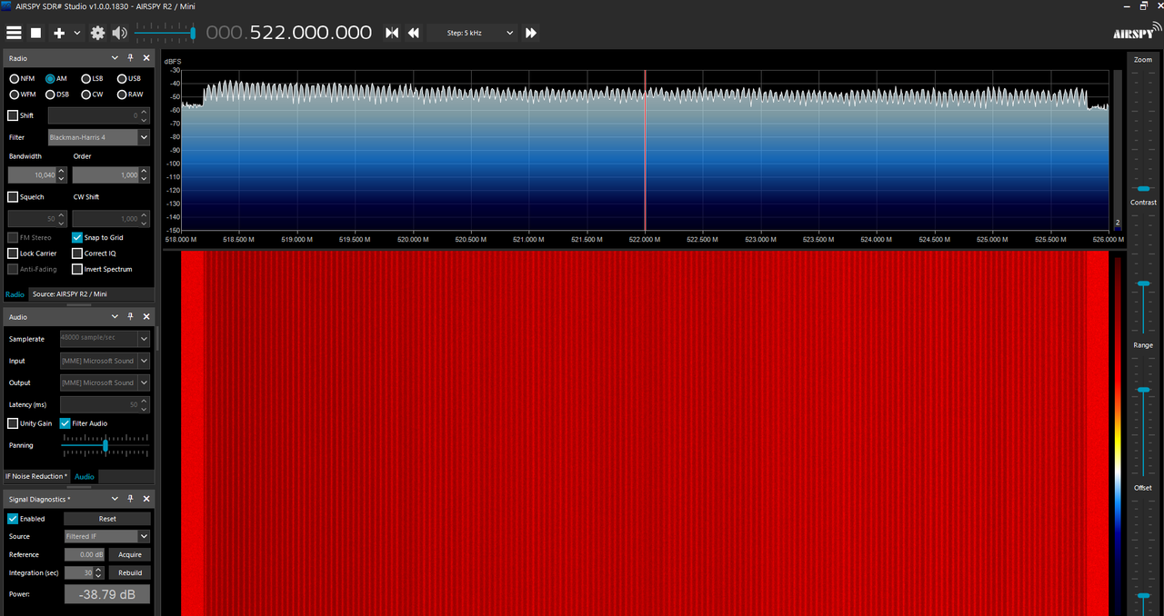The width and height of the screenshot is (1164, 616).
Task: Toggle the Snap to Grid checkbox
Action: click(x=77, y=238)
